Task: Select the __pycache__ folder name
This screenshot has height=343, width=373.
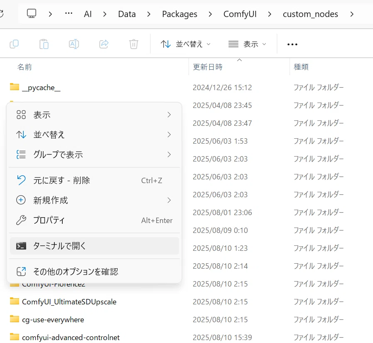Action: 41,88
